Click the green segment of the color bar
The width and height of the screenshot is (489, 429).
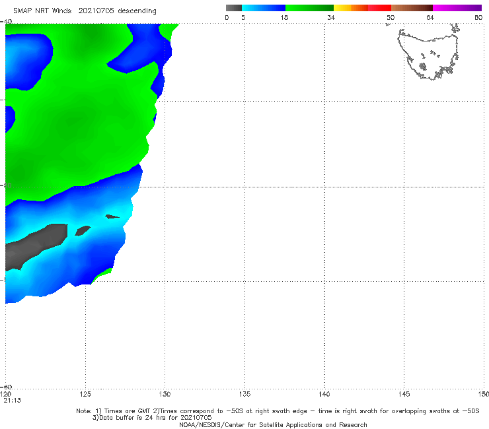point(309,8)
